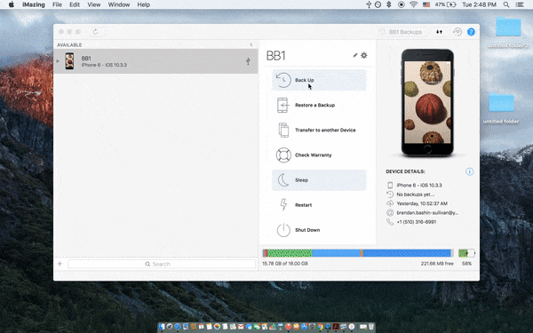This screenshot has height=333, width=533.
Task: Open Notification Center menu bar icon
Action: (x=520, y=4)
